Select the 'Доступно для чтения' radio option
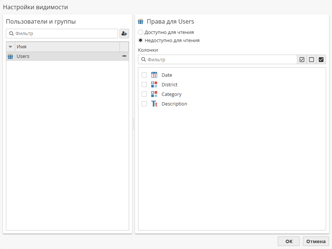This screenshot has width=332, height=249. 141,32
